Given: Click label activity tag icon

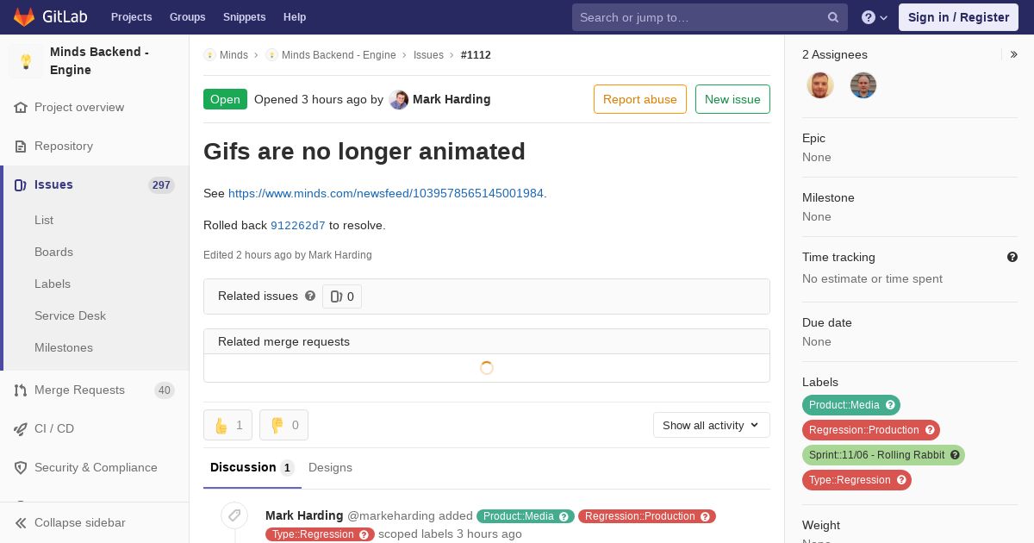Looking at the screenshot, I should click(x=234, y=516).
